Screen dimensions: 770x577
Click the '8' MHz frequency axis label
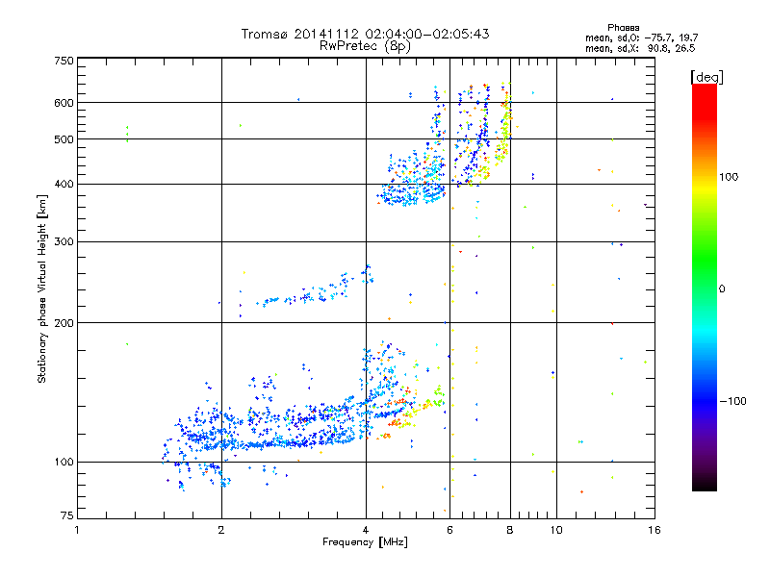tap(510, 531)
